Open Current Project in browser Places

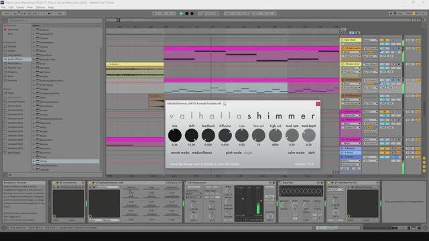pos(16,101)
